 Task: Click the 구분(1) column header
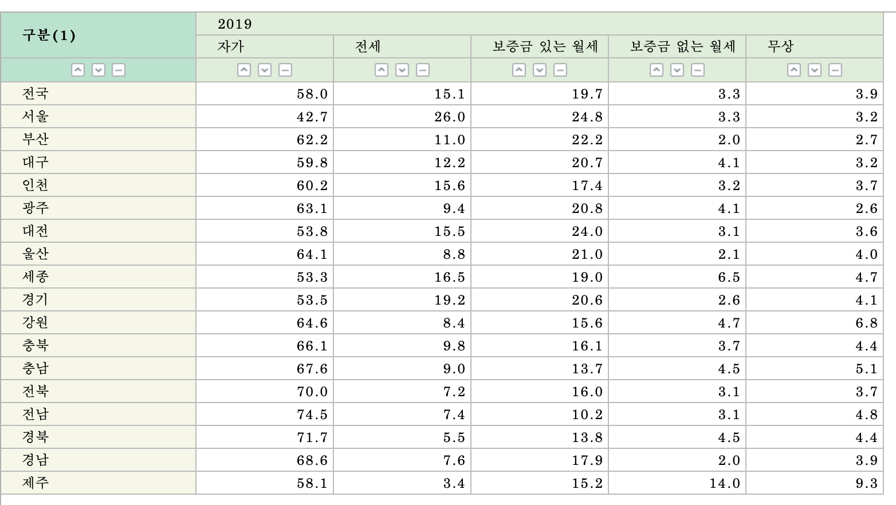tap(49, 35)
